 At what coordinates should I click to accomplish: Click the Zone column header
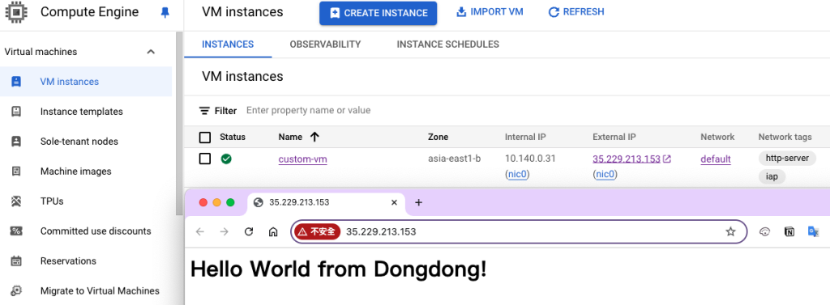pyautogui.click(x=438, y=137)
